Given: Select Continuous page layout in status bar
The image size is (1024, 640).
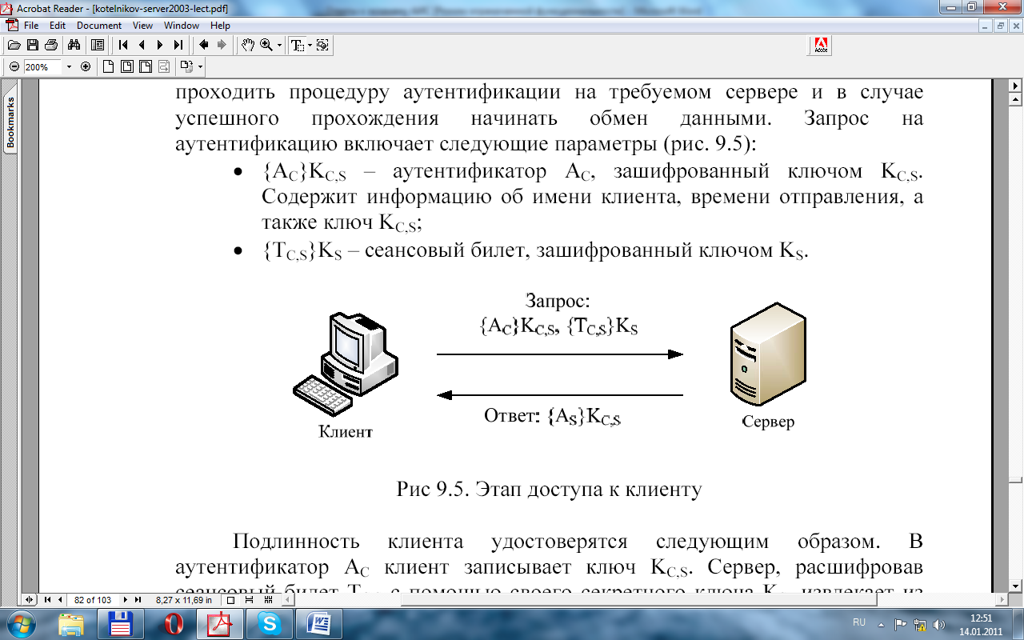Looking at the screenshot, I should (250, 599).
